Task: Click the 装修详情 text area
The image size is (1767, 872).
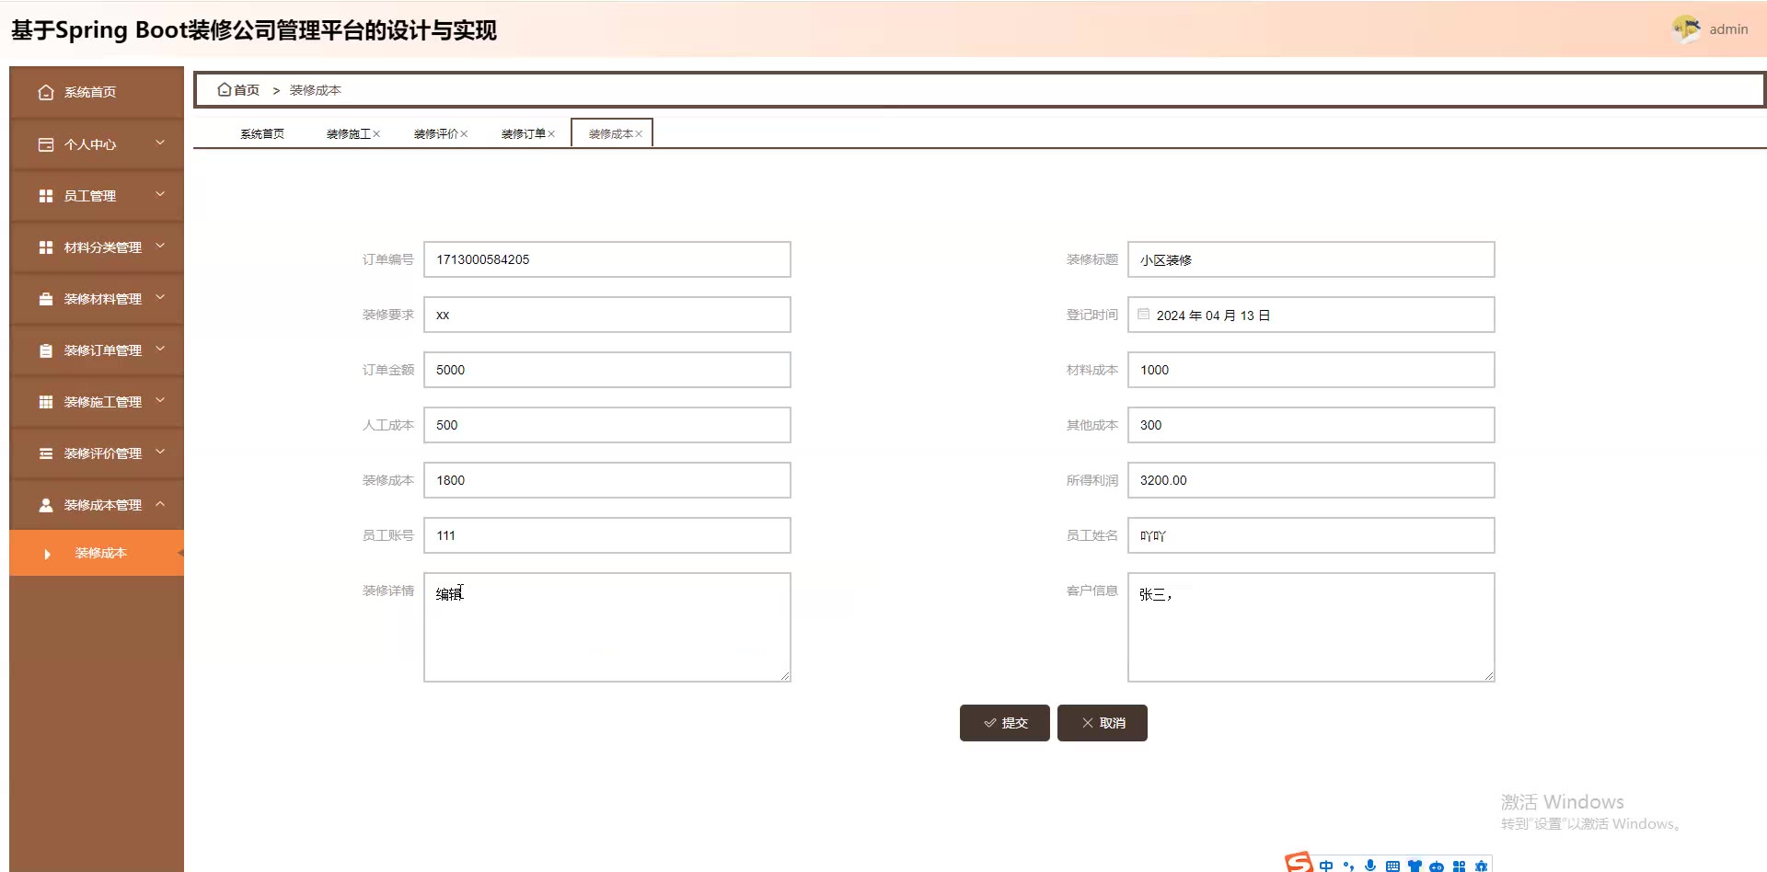Action: pyautogui.click(x=607, y=627)
